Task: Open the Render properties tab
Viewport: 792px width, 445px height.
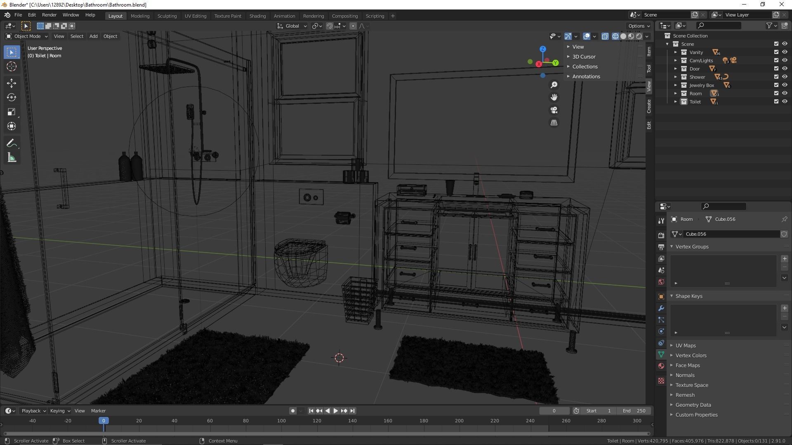Action: point(661,235)
